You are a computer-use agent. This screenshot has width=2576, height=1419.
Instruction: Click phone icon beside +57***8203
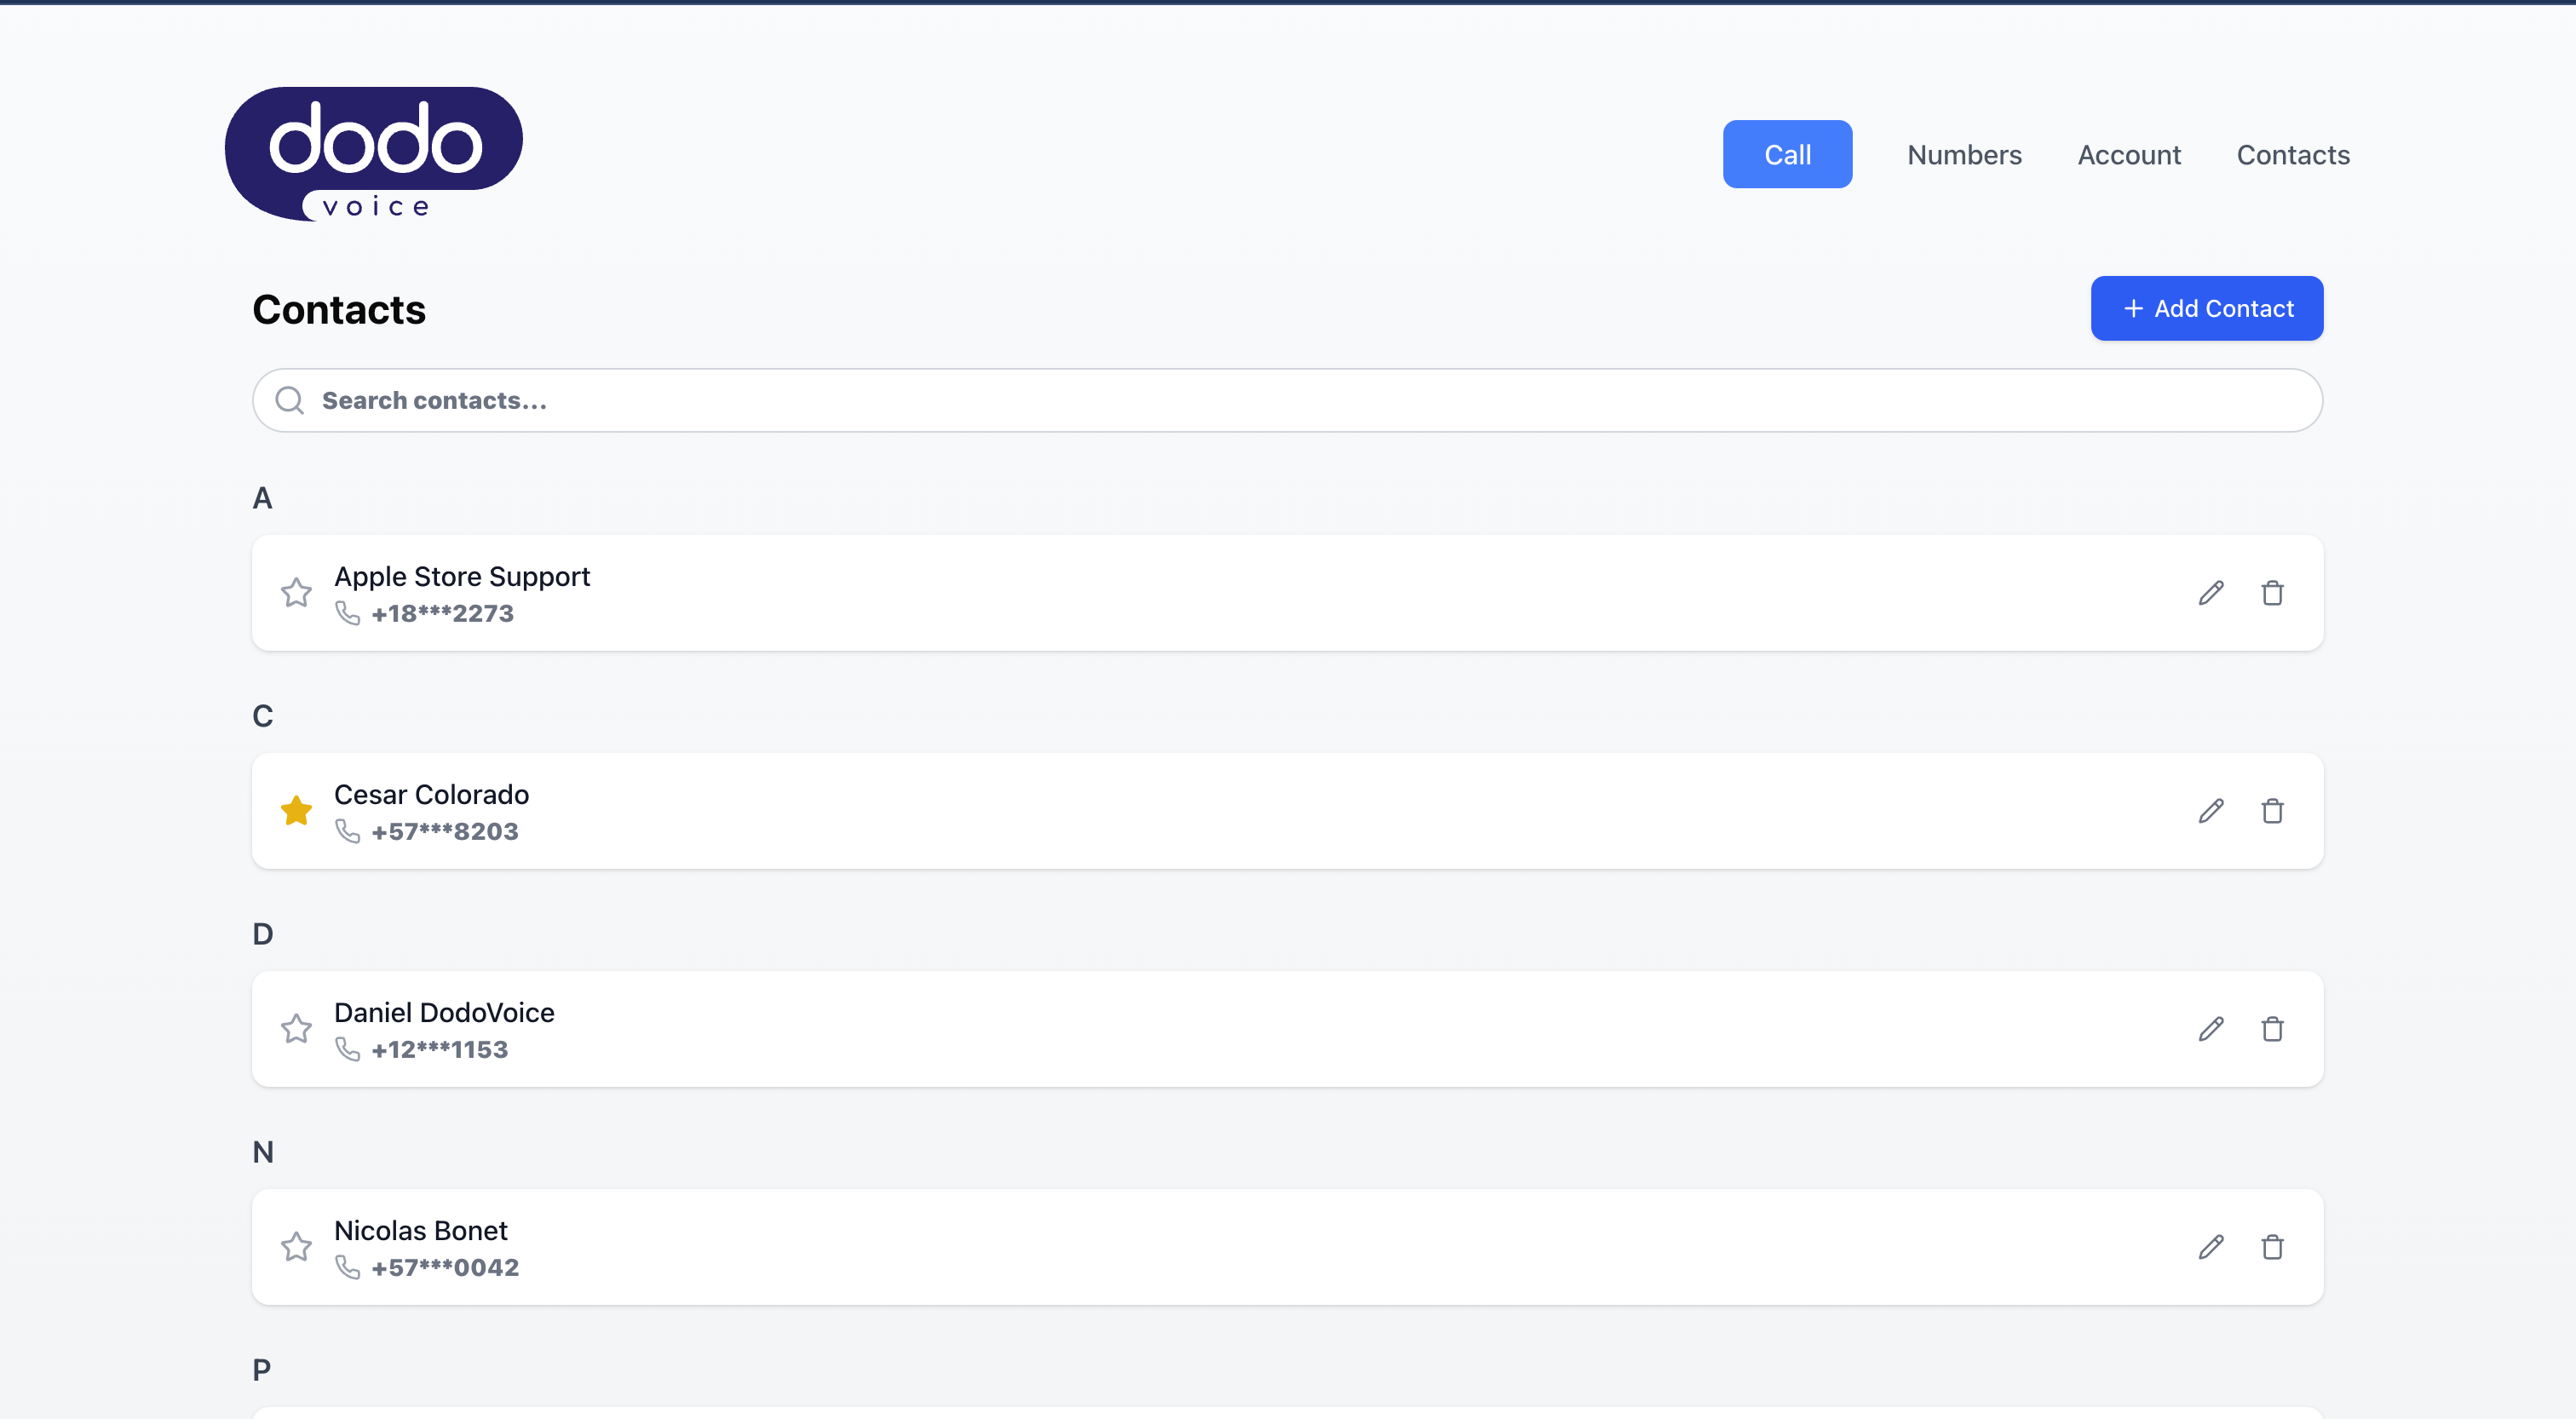347,831
